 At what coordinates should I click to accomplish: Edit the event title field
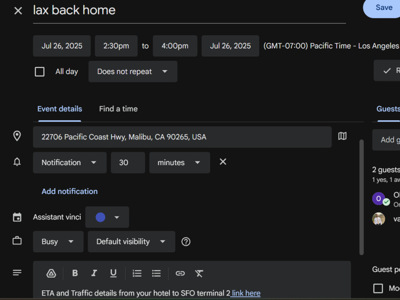click(x=189, y=11)
